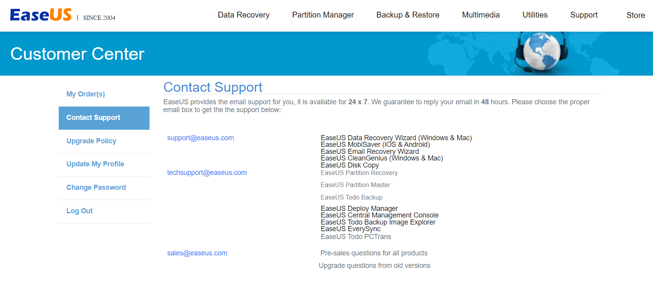Open the Backup & Restore menu
The width and height of the screenshot is (653, 296).
pyautogui.click(x=408, y=15)
